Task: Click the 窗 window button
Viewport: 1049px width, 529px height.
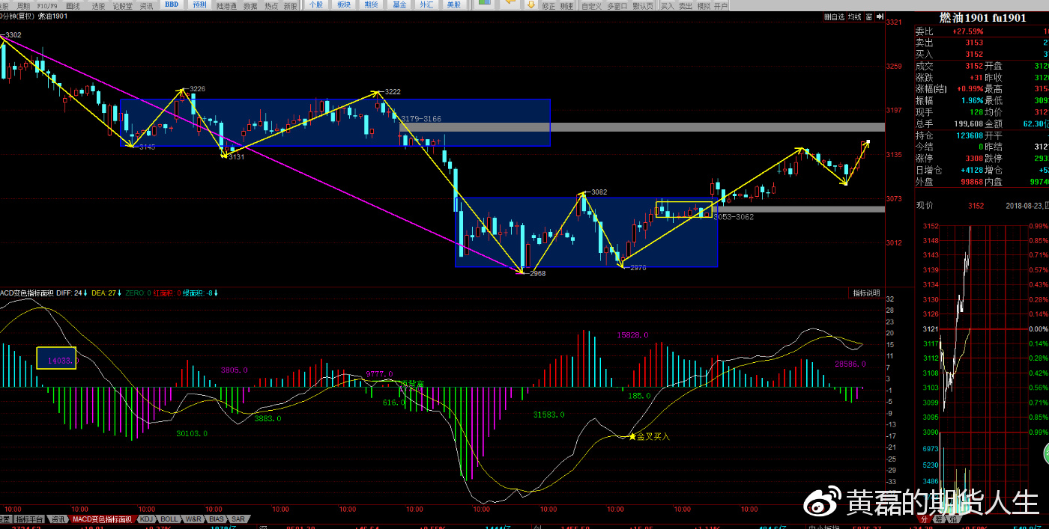Action: coord(869,16)
